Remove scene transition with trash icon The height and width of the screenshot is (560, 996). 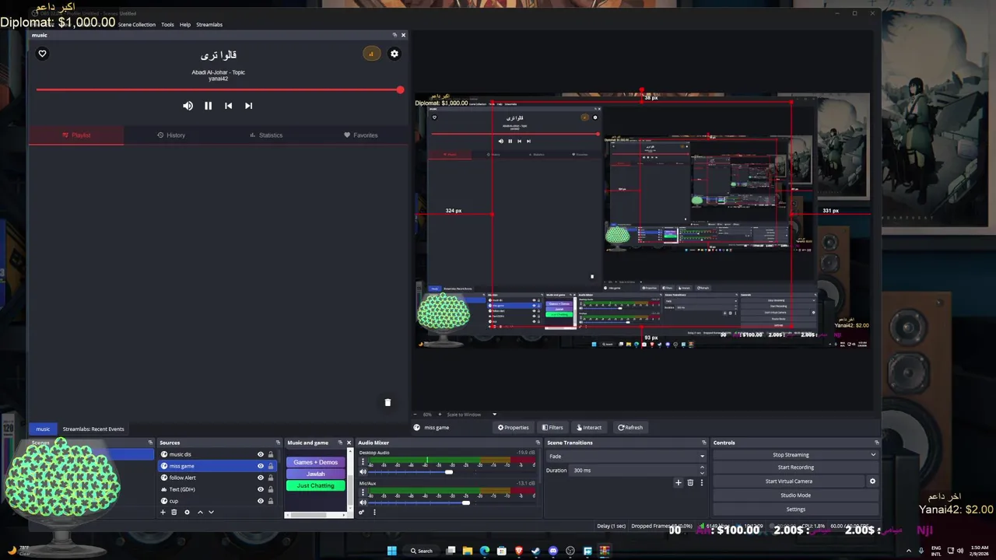point(689,482)
